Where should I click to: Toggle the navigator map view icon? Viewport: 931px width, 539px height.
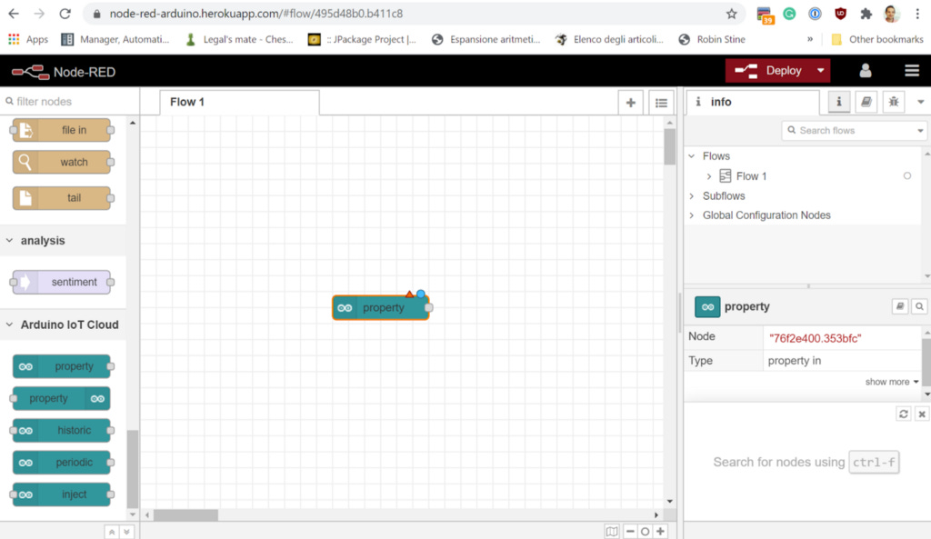(612, 532)
